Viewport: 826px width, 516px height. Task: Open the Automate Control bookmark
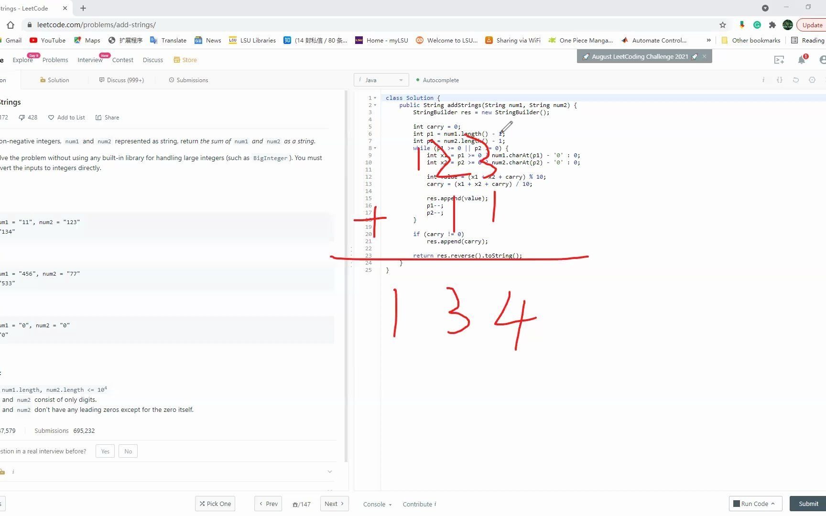coord(654,40)
